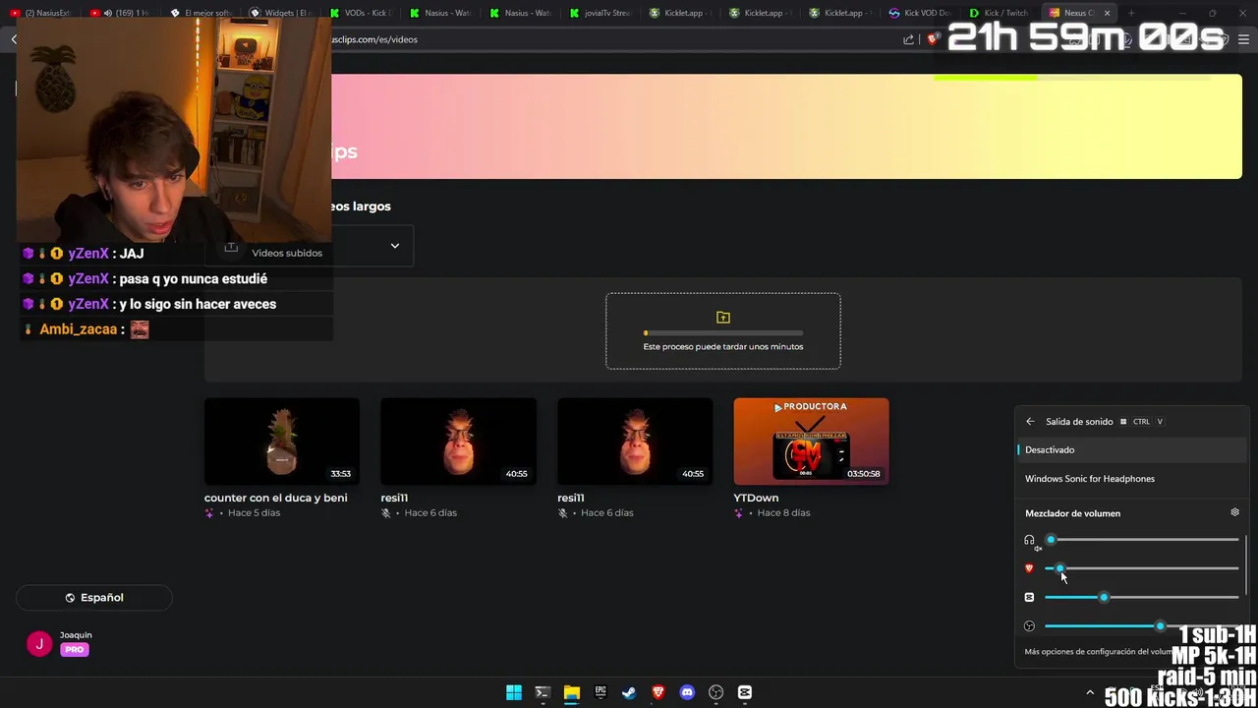Open OBS Studio from the taskbar
1258x708 pixels.
pyautogui.click(x=716, y=692)
